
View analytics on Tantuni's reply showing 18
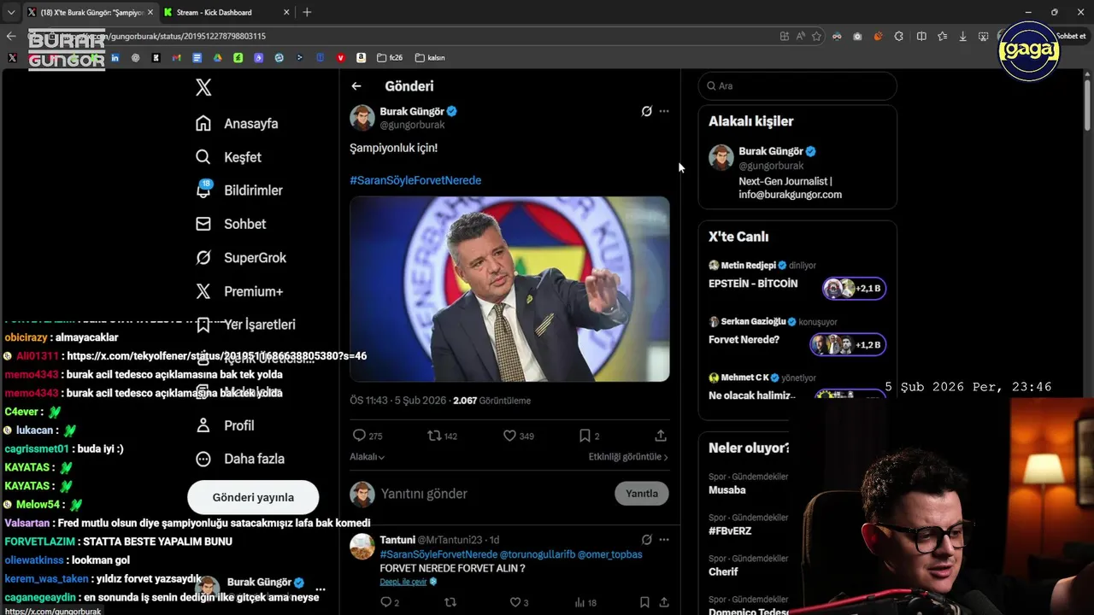pyautogui.click(x=585, y=602)
